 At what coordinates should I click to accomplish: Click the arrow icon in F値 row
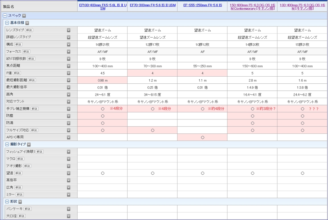(x=69, y=73)
